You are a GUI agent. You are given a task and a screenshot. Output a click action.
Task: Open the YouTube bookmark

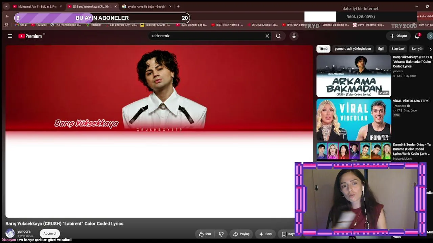[39, 25]
